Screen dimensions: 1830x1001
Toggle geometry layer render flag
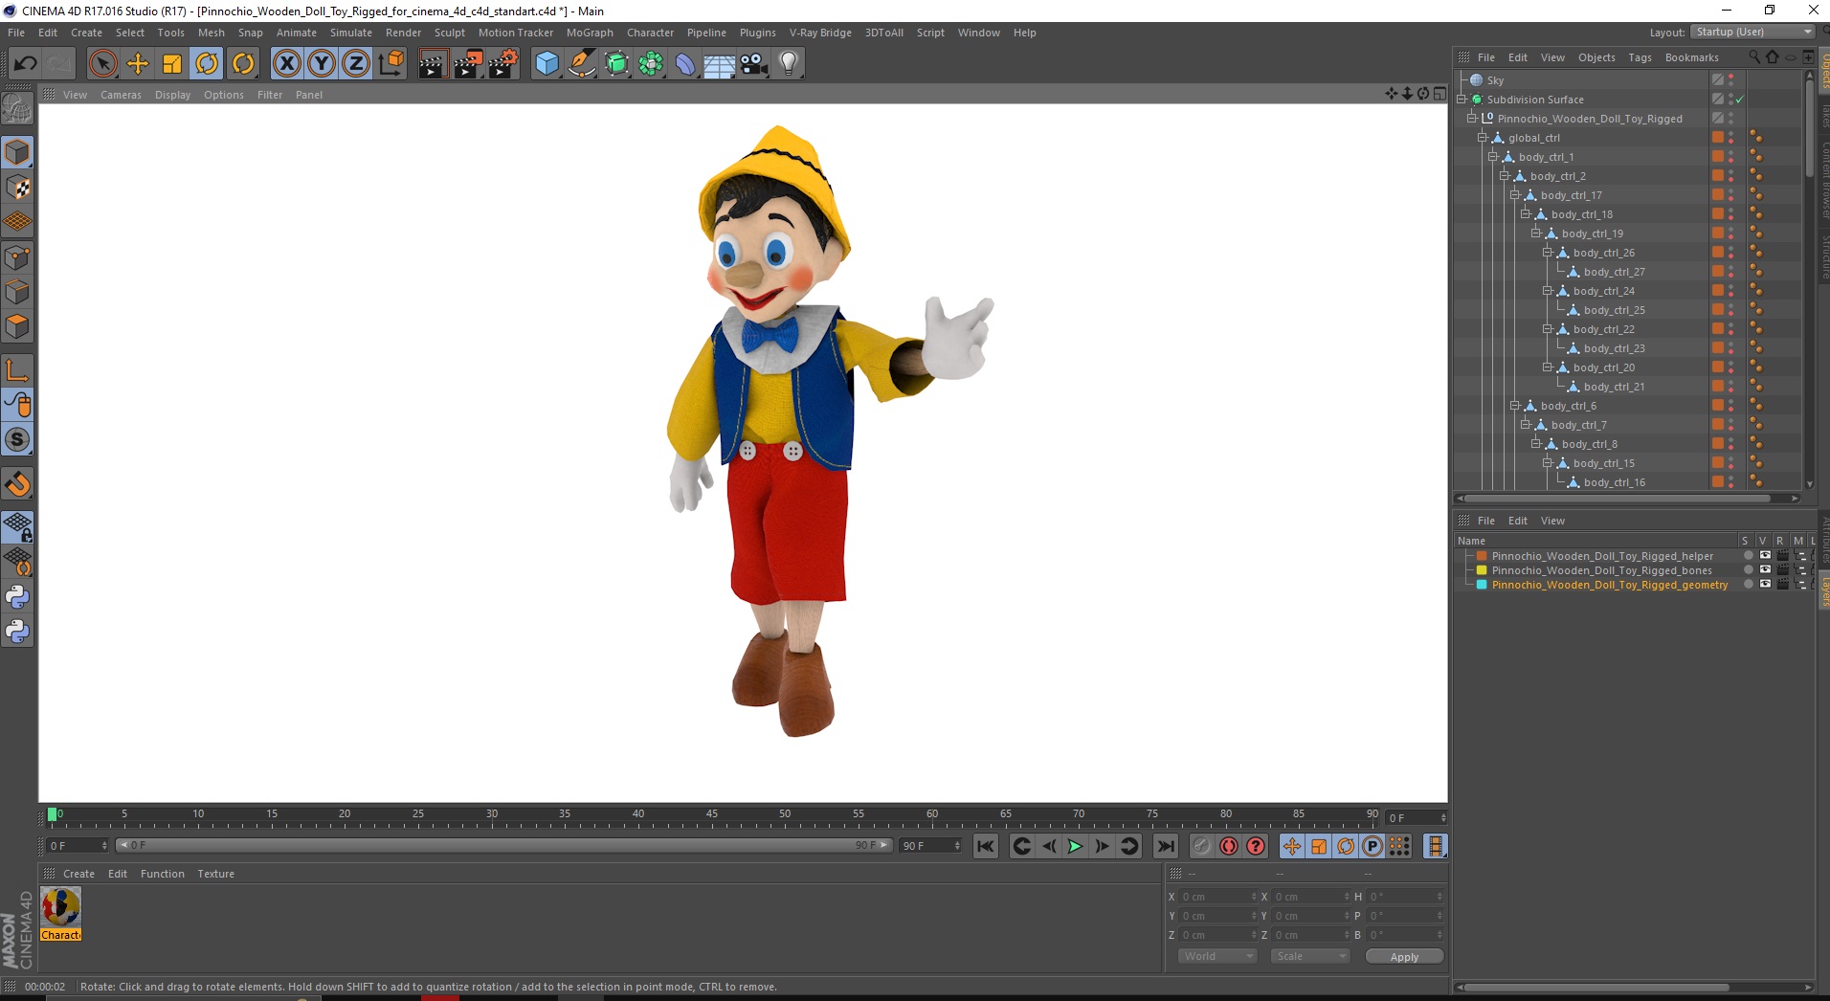(1782, 585)
